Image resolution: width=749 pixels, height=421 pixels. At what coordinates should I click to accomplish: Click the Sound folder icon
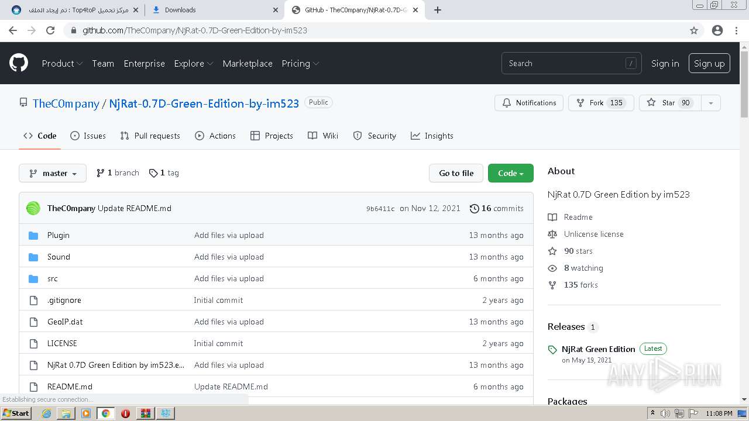click(x=33, y=257)
